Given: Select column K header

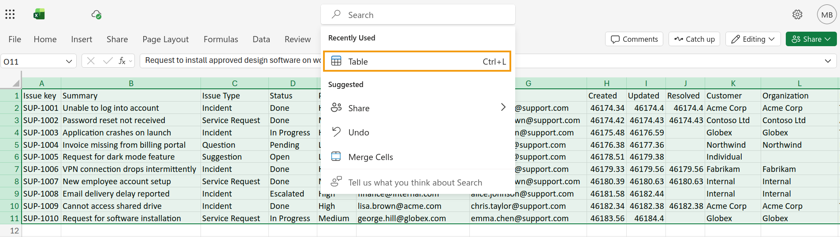Looking at the screenshot, I should [x=733, y=83].
